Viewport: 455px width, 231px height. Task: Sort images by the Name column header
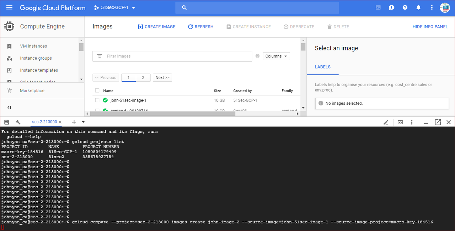click(x=108, y=91)
